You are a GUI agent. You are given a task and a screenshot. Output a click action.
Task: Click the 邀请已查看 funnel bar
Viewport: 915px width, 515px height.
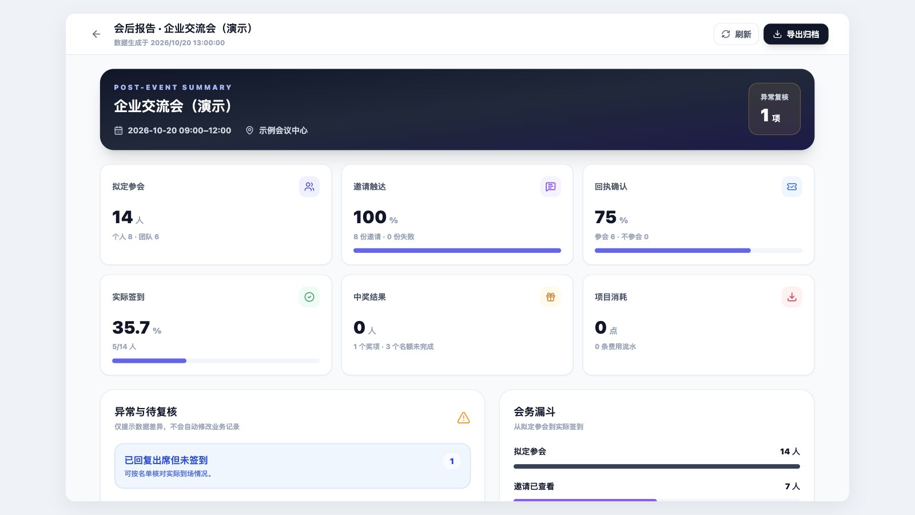point(657,500)
